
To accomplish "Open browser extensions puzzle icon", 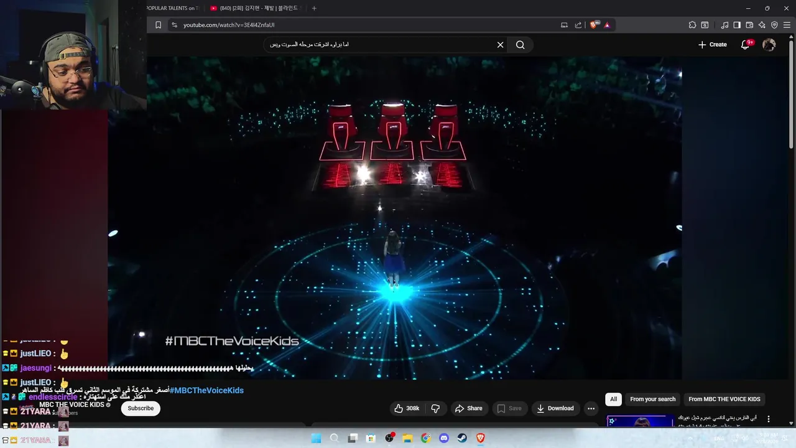I will click(692, 25).
